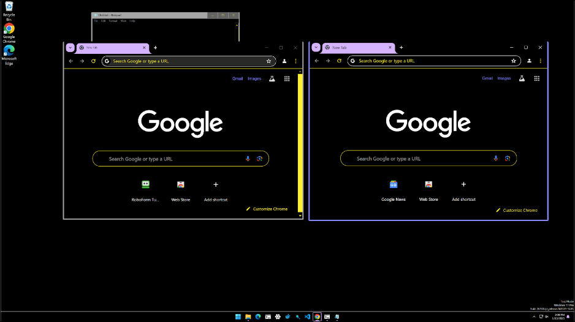Image resolution: width=575 pixels, height=322 pixels.
Task: Click the Search Labs flask icon in right Chrome window
Action: click(522, 78)
